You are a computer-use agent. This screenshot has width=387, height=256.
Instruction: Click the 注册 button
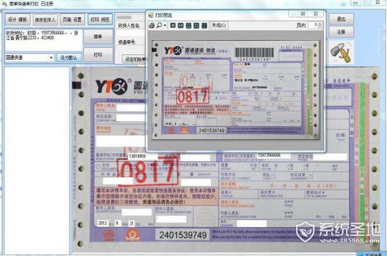point(341,32)
